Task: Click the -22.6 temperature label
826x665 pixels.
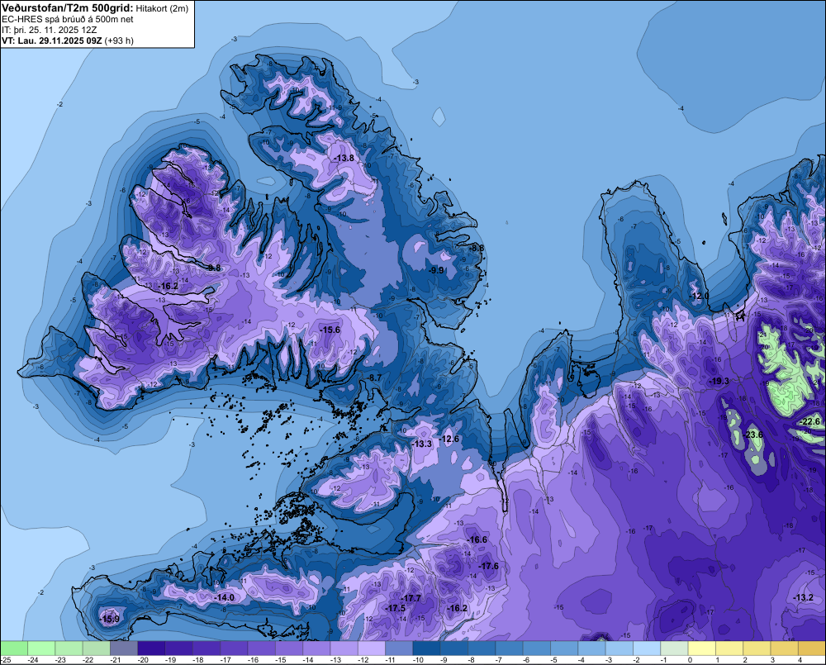Action: tap(809, 421)
